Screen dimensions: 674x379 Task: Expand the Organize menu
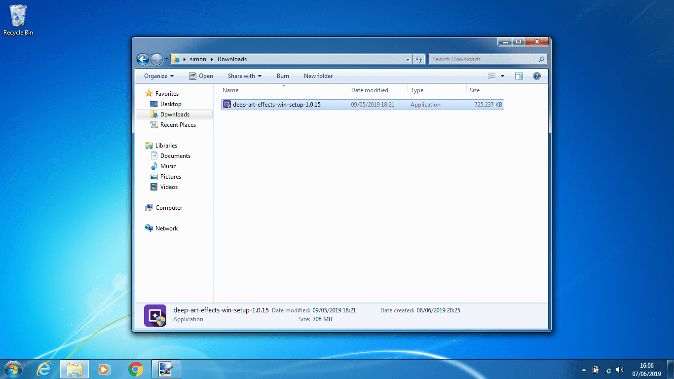tap(158, 76)
